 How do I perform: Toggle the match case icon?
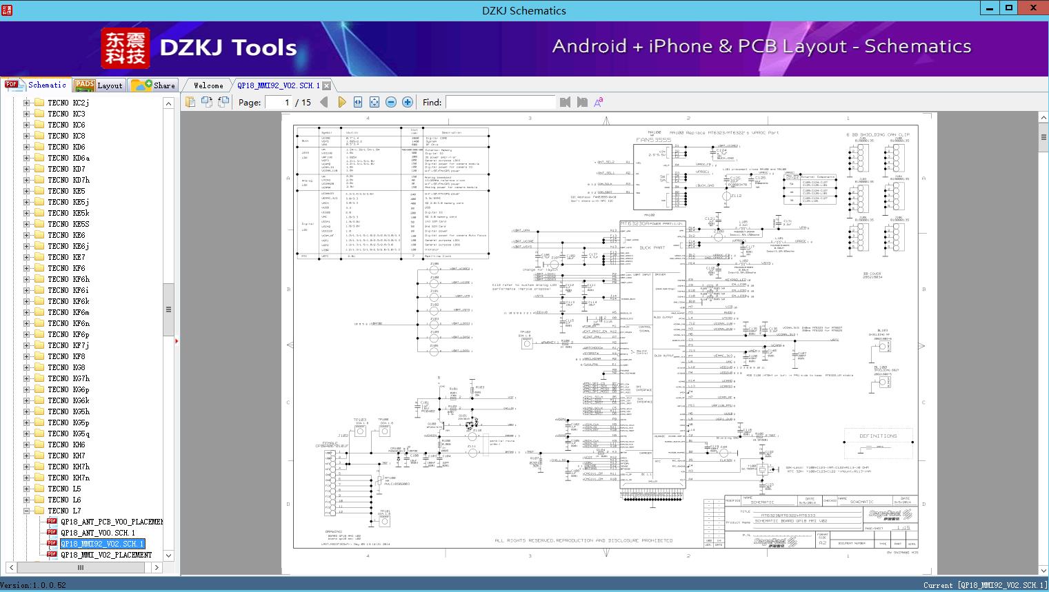(x=598, y=102)
